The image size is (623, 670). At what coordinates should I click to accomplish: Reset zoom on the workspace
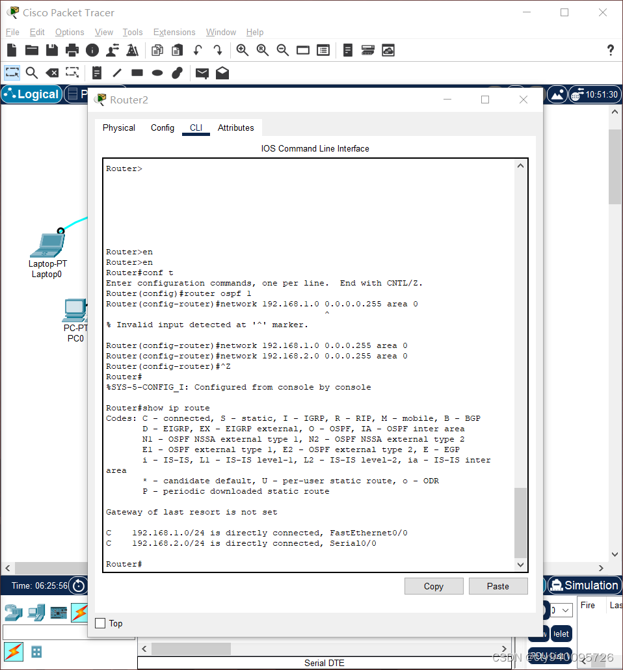tap(262, 51)
